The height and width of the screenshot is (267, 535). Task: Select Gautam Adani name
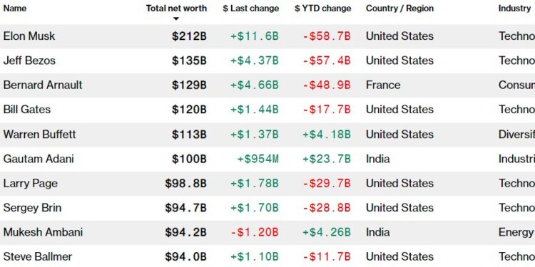click(39, 159)
